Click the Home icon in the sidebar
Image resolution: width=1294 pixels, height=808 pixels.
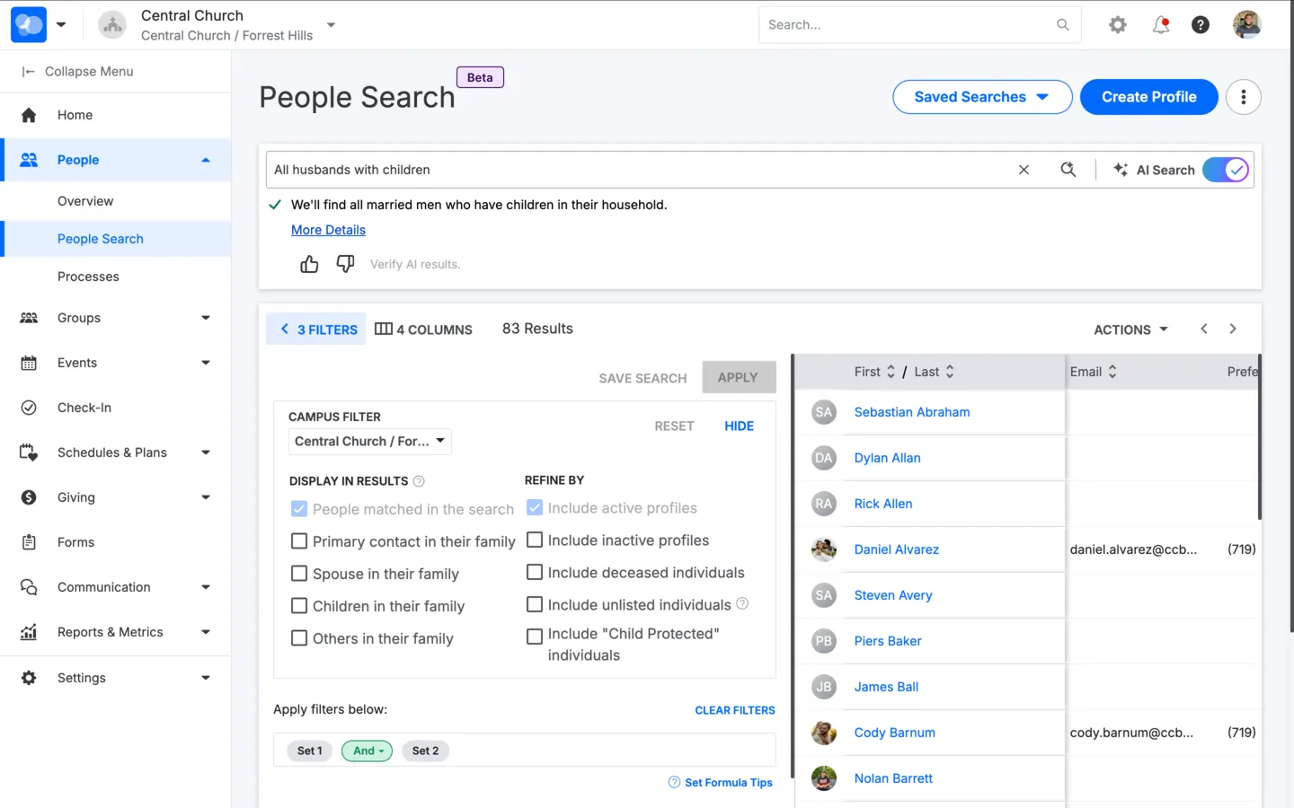pyautogui.click(x=29, y=115)
